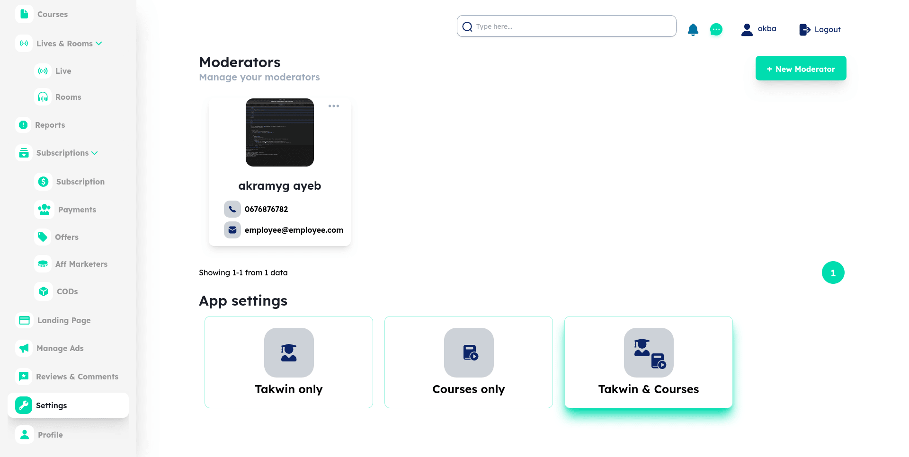The width and height of the screenshot is (909, 457).
Task: Focus the Type here search field
Action: pos(567,26)
